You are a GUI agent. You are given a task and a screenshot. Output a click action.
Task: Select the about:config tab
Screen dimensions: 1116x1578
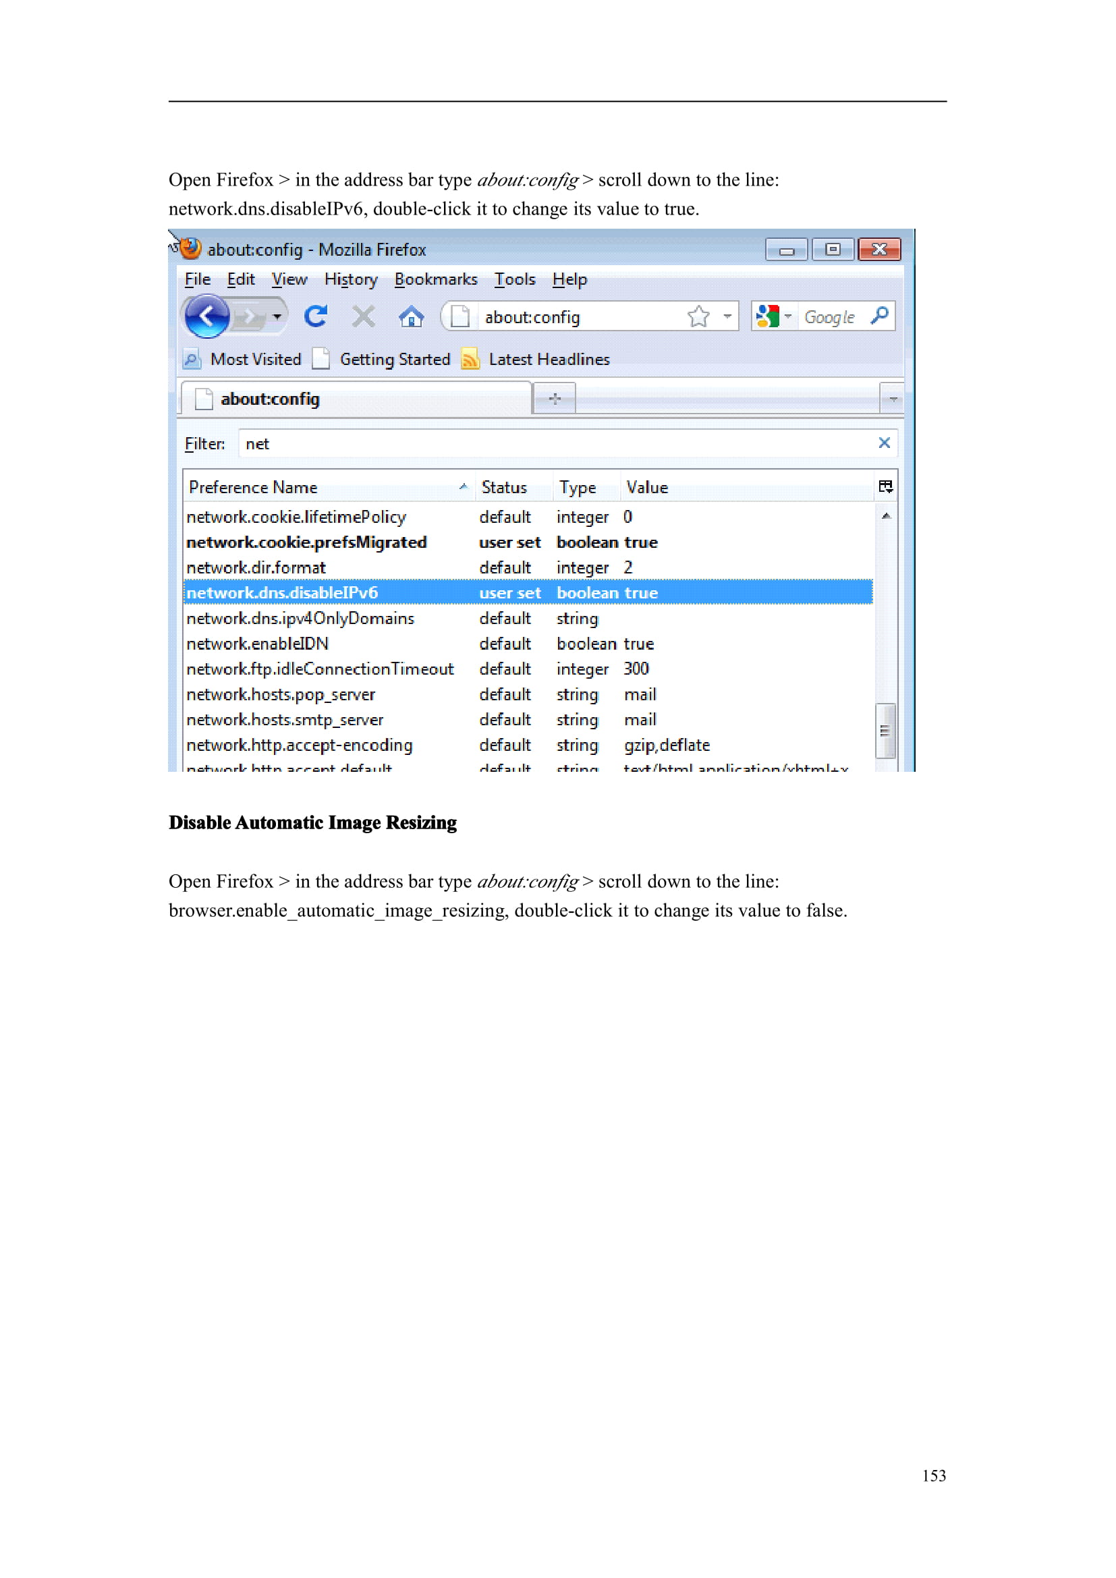tap(356, 399)
